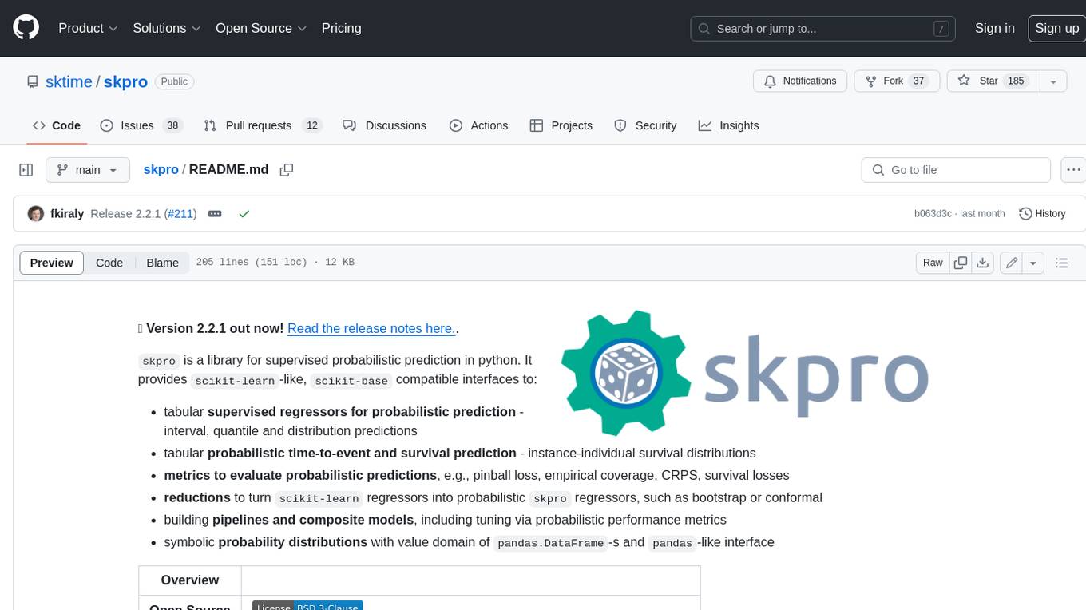
Task: Open the Raw file view
Action: (933, 263)
